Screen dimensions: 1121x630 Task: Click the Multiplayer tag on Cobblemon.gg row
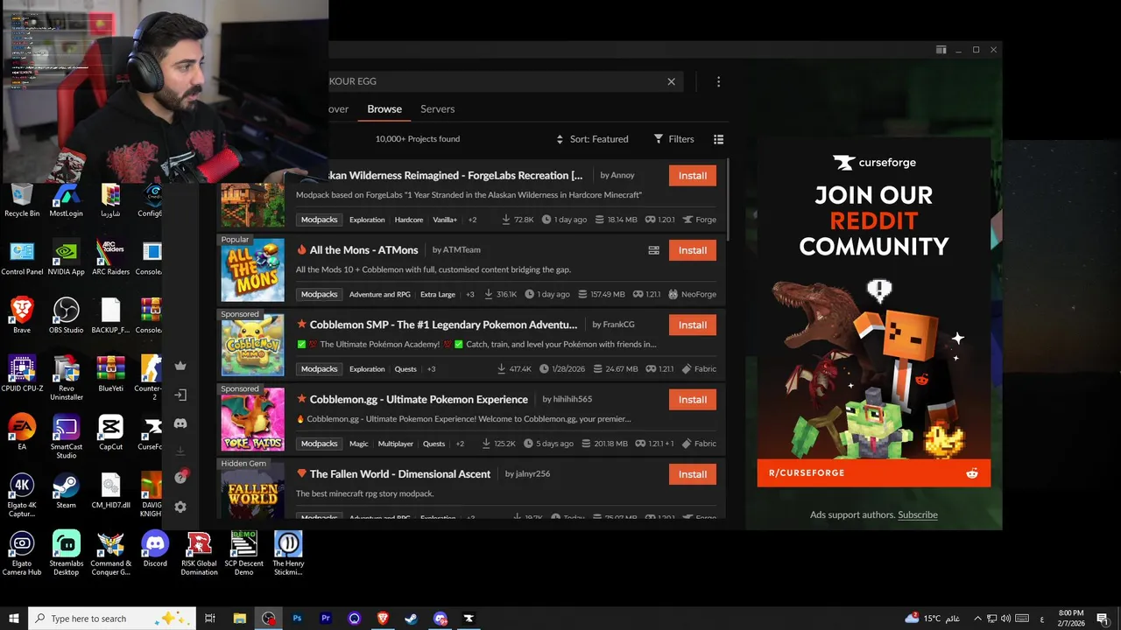point(396,444)
